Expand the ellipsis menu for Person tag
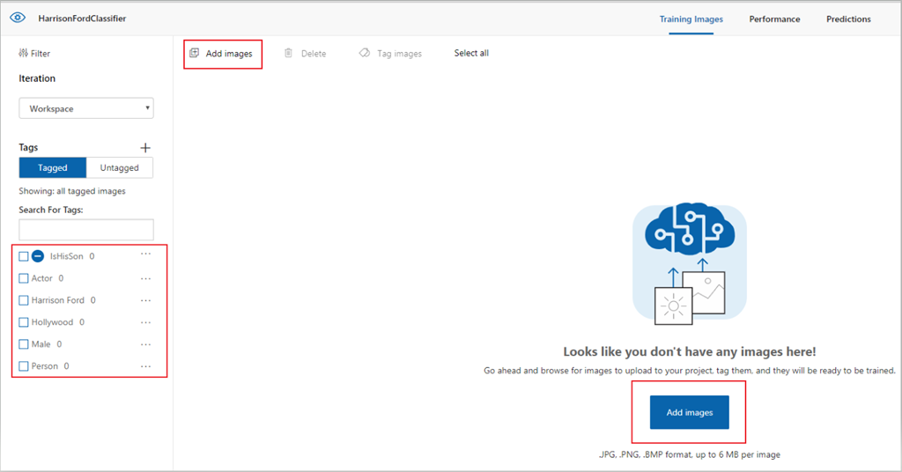The image size is (902, 472). [146, 365]
